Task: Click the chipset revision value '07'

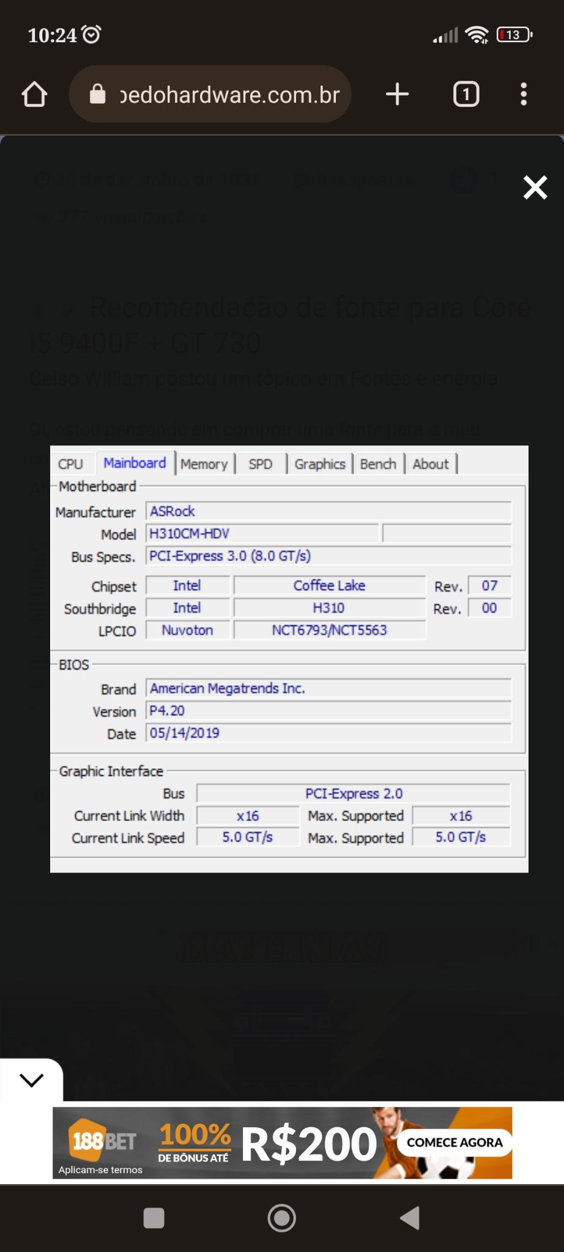Action: pos(489,586)
